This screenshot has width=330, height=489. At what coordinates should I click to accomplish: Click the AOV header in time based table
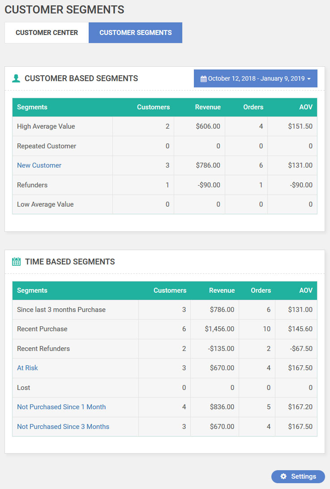tap(306, 290)
